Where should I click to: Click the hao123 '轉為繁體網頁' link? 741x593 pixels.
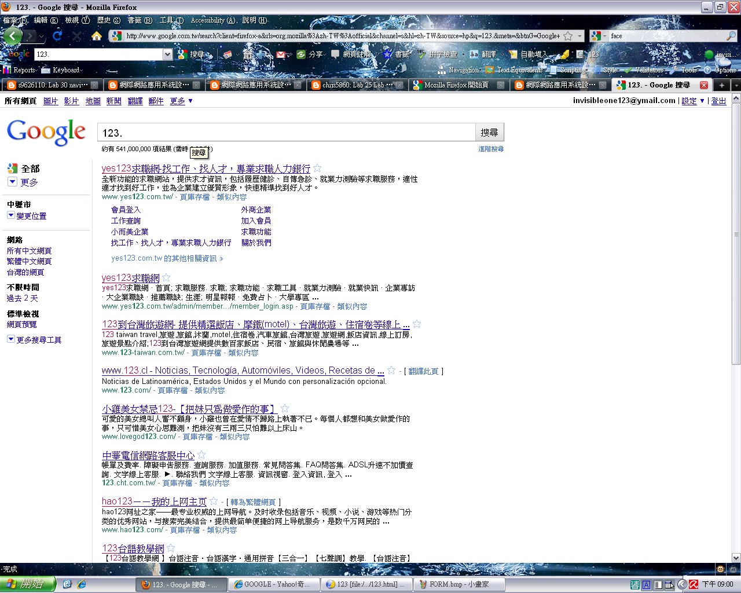(x=253, y=502)
